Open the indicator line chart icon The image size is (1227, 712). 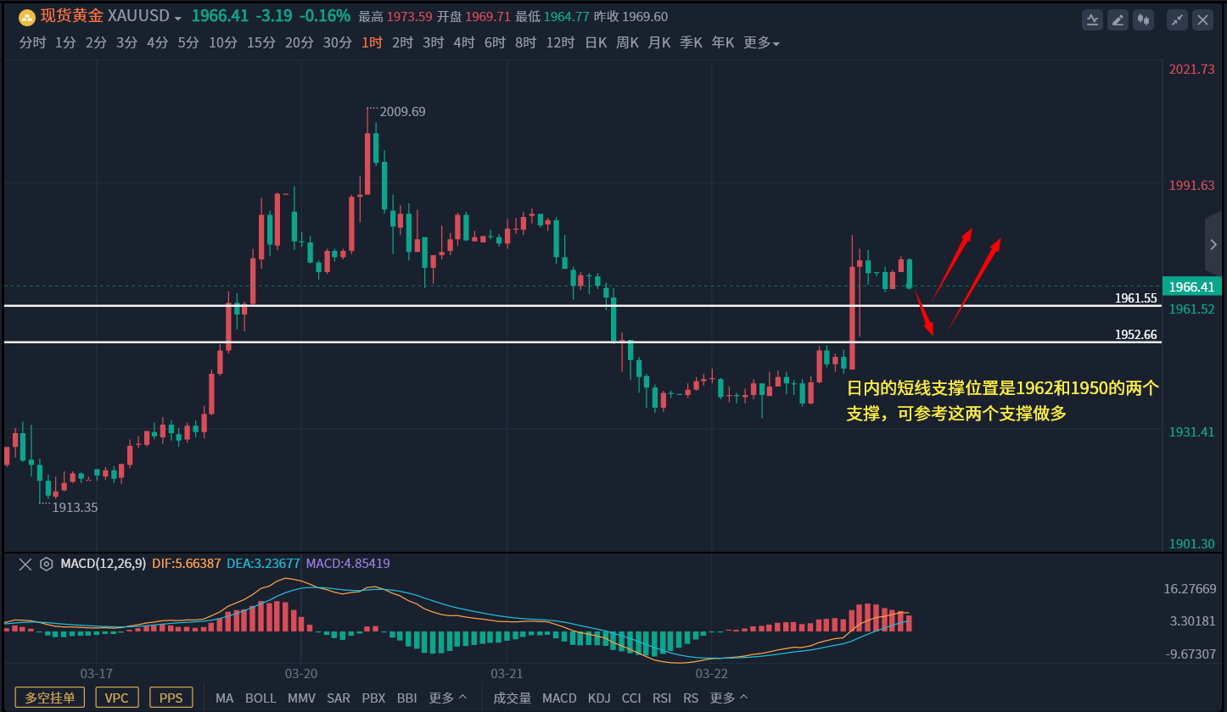click(1093, 19)
